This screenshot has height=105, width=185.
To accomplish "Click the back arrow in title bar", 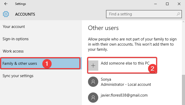I will coord(6,4).
